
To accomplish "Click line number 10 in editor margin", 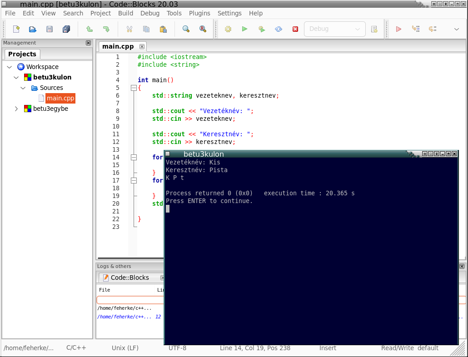I will click(116, 126).
